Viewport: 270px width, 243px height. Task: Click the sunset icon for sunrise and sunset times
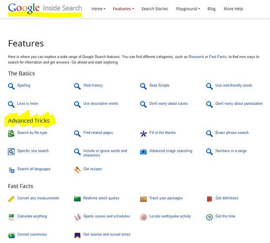point(77,235)
